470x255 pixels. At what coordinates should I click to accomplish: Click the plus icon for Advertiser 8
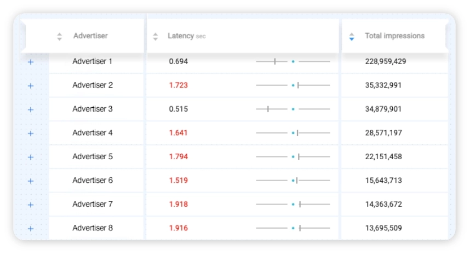pos(31,229)
